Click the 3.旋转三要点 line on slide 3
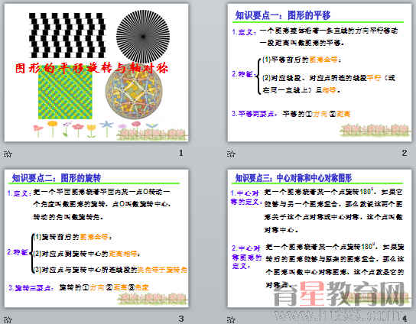The height and width of the screenshot is (324, 416). (79, 287)
